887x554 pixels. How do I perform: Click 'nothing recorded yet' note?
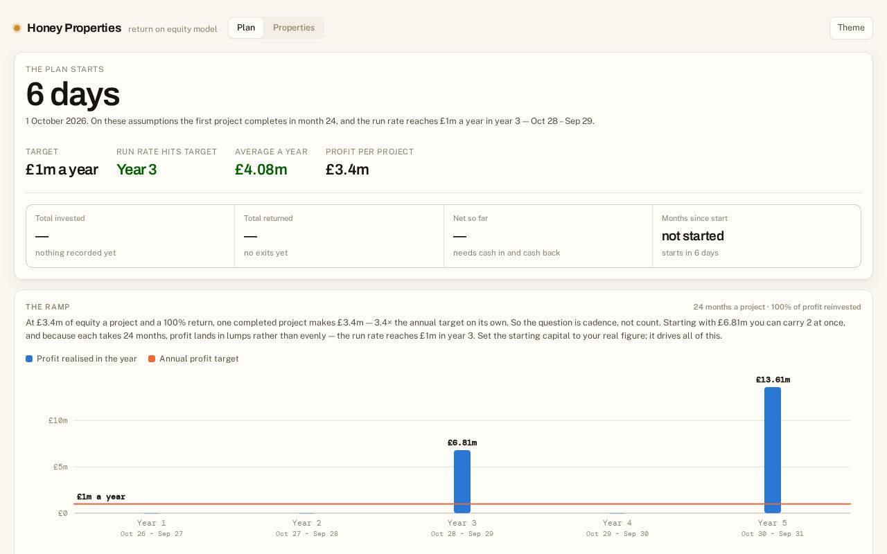coord(76,253)
